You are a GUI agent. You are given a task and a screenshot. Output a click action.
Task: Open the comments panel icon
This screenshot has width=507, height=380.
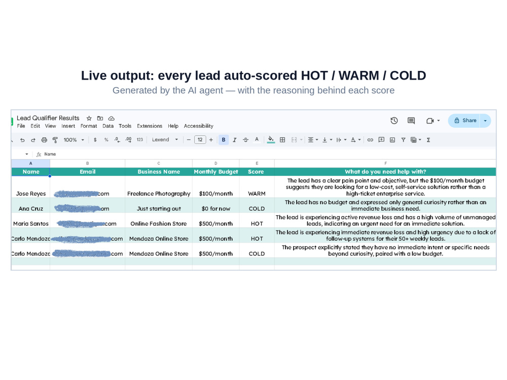pos(411,121)
